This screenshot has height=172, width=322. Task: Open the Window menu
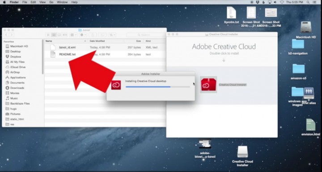pyautogui.click(x=62, y=2)
